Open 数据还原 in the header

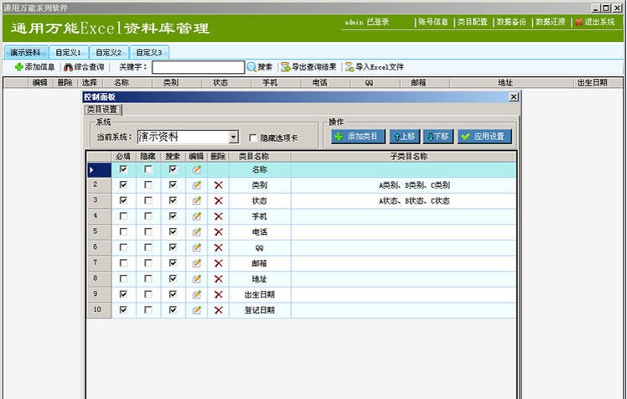551,22
